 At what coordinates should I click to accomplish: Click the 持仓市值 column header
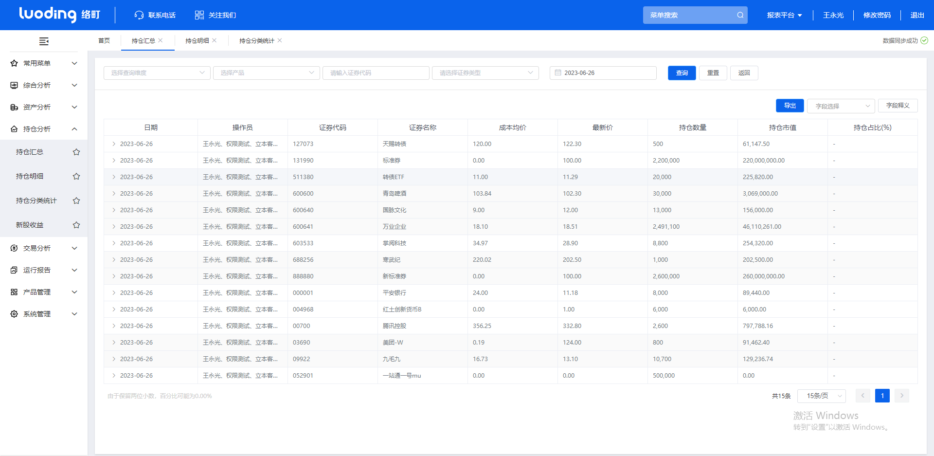[x=783, y=128]
